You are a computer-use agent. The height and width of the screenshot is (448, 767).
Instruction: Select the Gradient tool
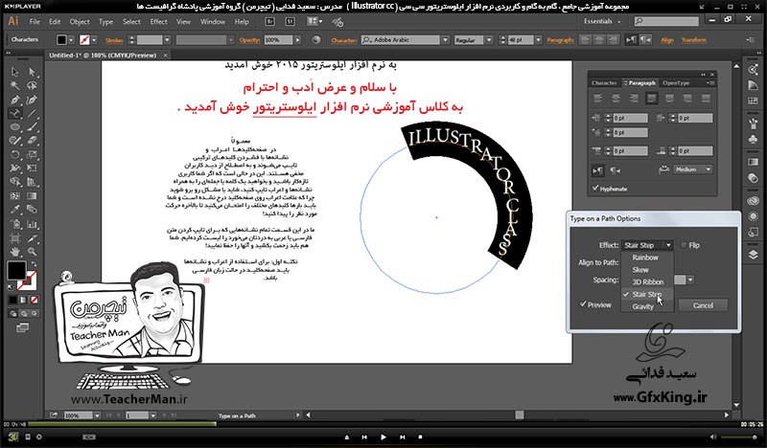[x=32, y=196]
